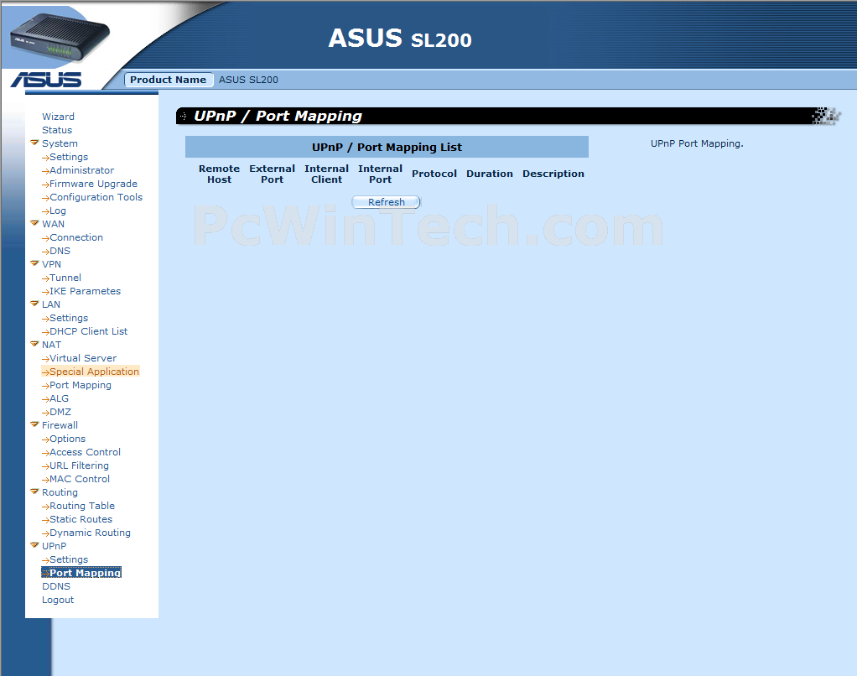Click the 'UPnP Port Mapping.' help text
This screenshot has height=676, width=857.
pos(697,143)
